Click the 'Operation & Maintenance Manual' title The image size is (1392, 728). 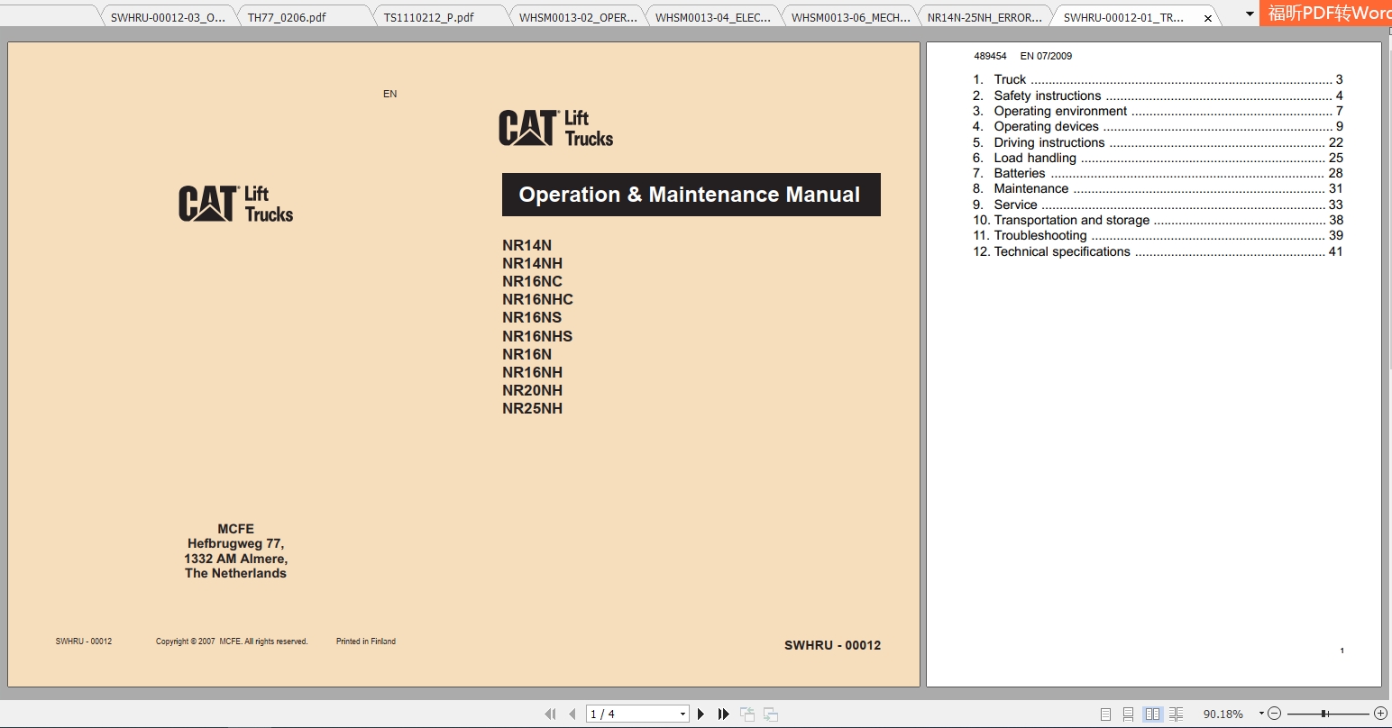(x=691, y=195)
